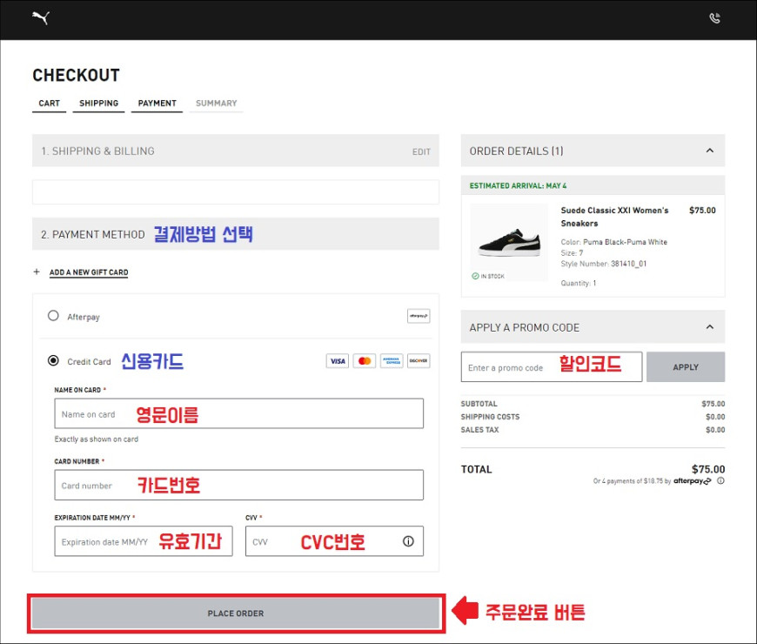The image size is (757, 644).
Task: Click the CVV input field
Action: (335, 541)
